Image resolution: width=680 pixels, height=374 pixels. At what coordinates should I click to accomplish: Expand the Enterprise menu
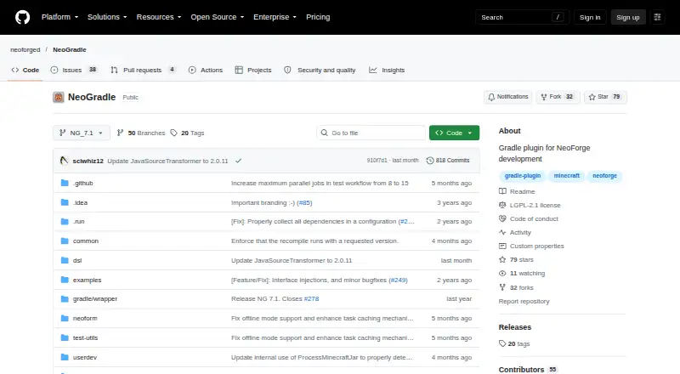[275, 17]
